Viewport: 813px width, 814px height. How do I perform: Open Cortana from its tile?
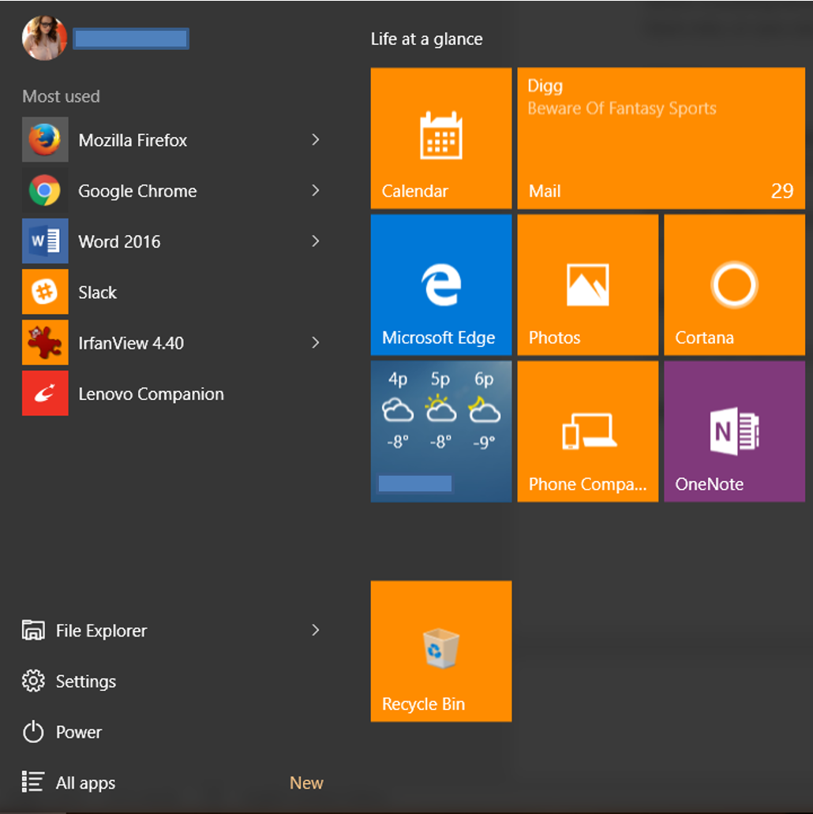tap(734, 285)
